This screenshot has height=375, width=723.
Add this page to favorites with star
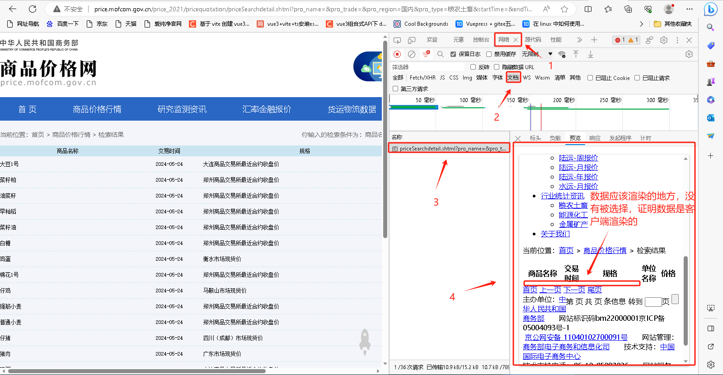point(564,9)
